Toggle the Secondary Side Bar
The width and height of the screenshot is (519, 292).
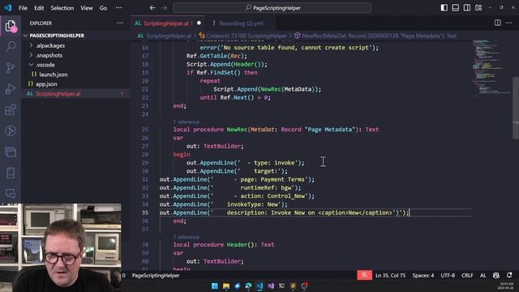click(467, 7)
